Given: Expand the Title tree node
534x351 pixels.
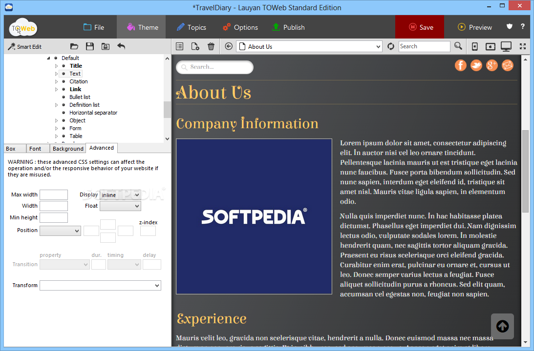Looking at the screenshot, I should [x=56, y=66].
